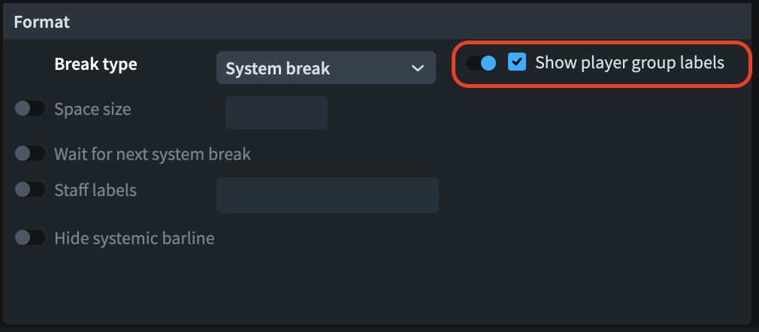
Task: Click the Space size value field
Action: tap(276, 113)
